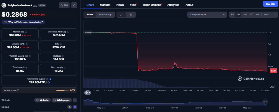Click the 144.08K holders value

[59, 59]
